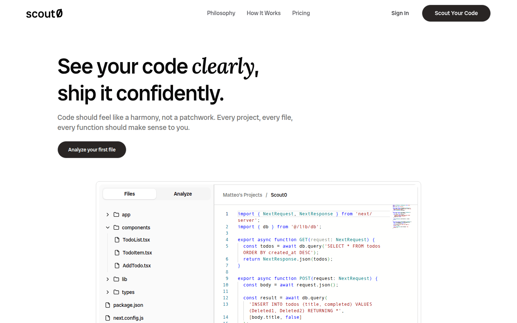Click the next.config.js file icon
The width and height of the screenshot is (517, 323).
[108, 318]
